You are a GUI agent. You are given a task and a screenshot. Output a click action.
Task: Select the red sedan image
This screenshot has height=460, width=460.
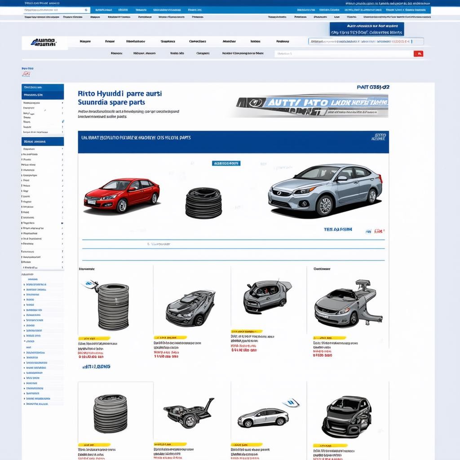pos(122,195)
